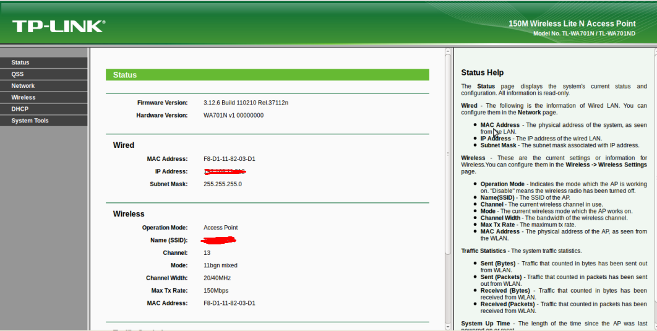Click the Operation Mode label in Wireless section
Screen dimensions: 657x331
coord(165,228)
